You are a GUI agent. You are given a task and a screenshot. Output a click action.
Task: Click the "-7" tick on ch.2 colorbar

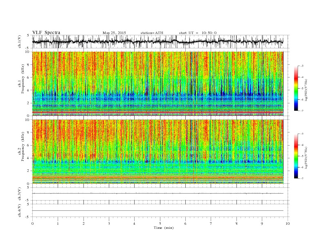(302, 178)
